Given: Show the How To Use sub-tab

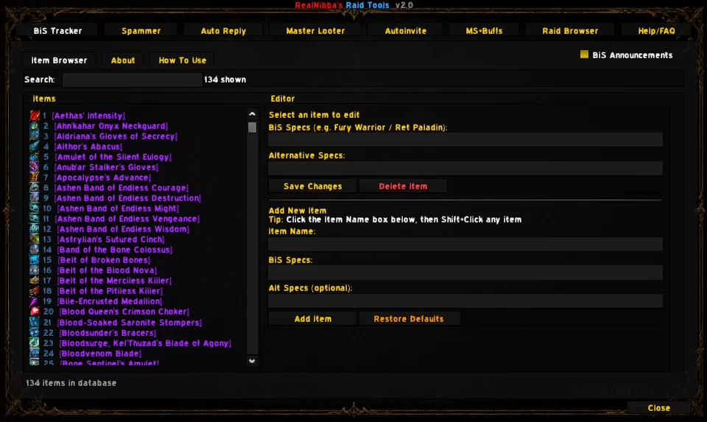Looking at the screenshot, I should click(182, 60).
